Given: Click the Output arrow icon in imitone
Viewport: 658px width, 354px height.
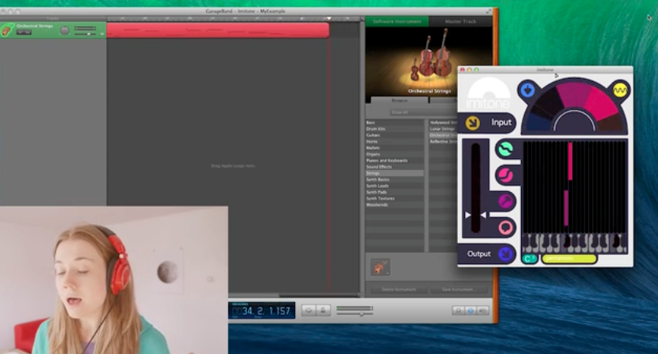Looking at the screenshot, I should tap(505, 254).
